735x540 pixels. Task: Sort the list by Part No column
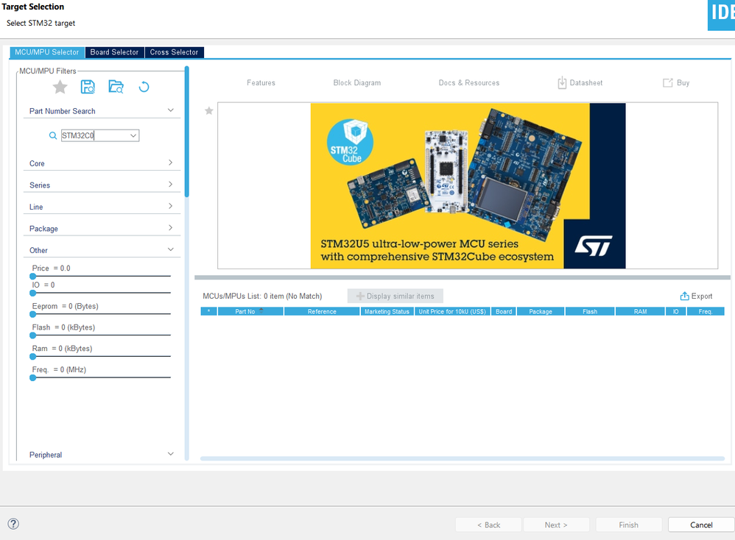click(x=250, y=311)
